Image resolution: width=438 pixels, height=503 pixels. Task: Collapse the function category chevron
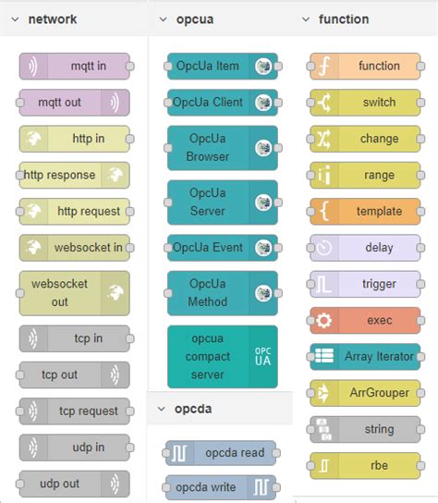(306, 19)
